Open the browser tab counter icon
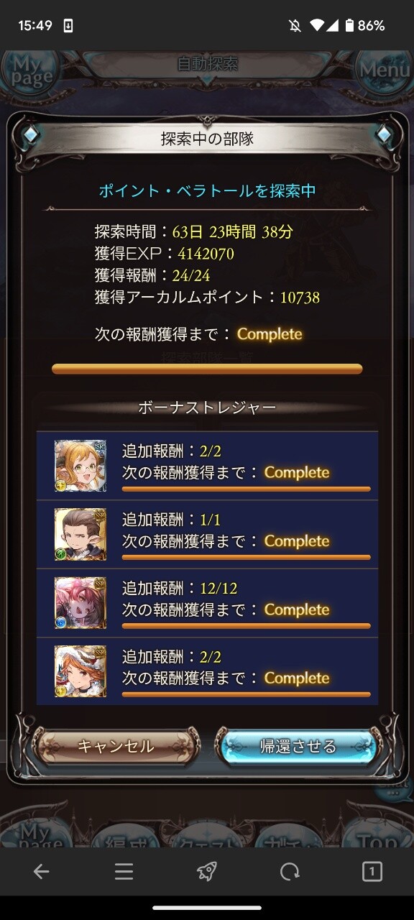 pos(372,872)
